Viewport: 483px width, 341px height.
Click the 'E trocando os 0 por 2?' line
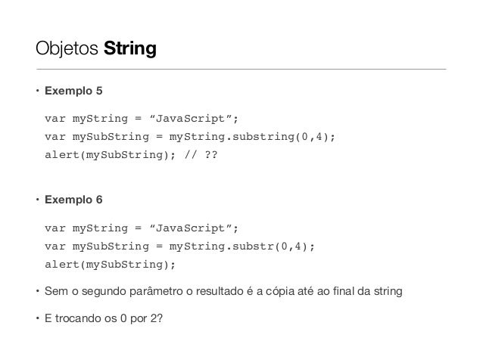(x=103, y=318)
